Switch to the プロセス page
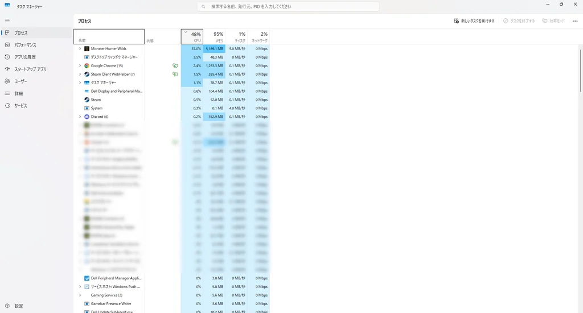583x313 pixels. click(x=36, y=32)
